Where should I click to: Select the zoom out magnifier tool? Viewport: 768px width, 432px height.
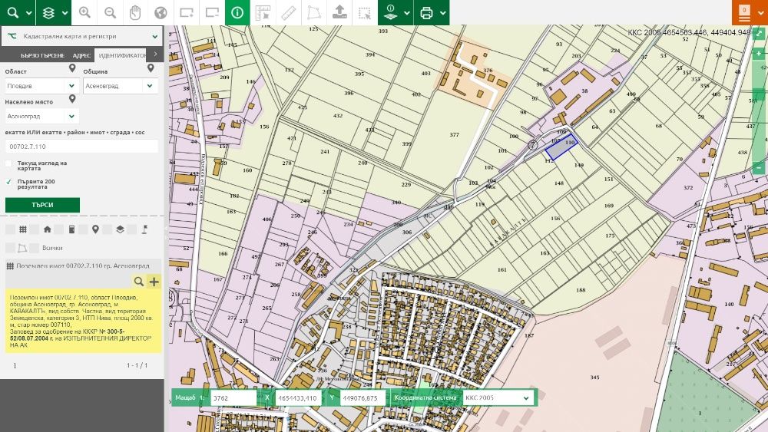coord(110,13)
